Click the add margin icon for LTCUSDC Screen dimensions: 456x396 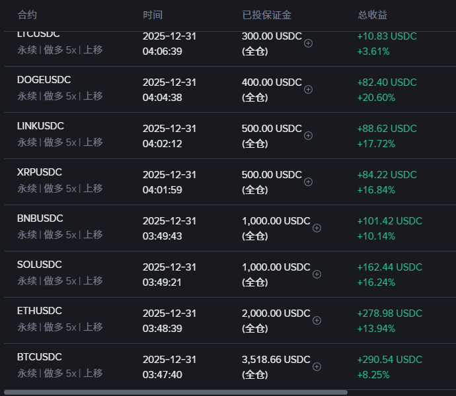click(x=308, y=43)
